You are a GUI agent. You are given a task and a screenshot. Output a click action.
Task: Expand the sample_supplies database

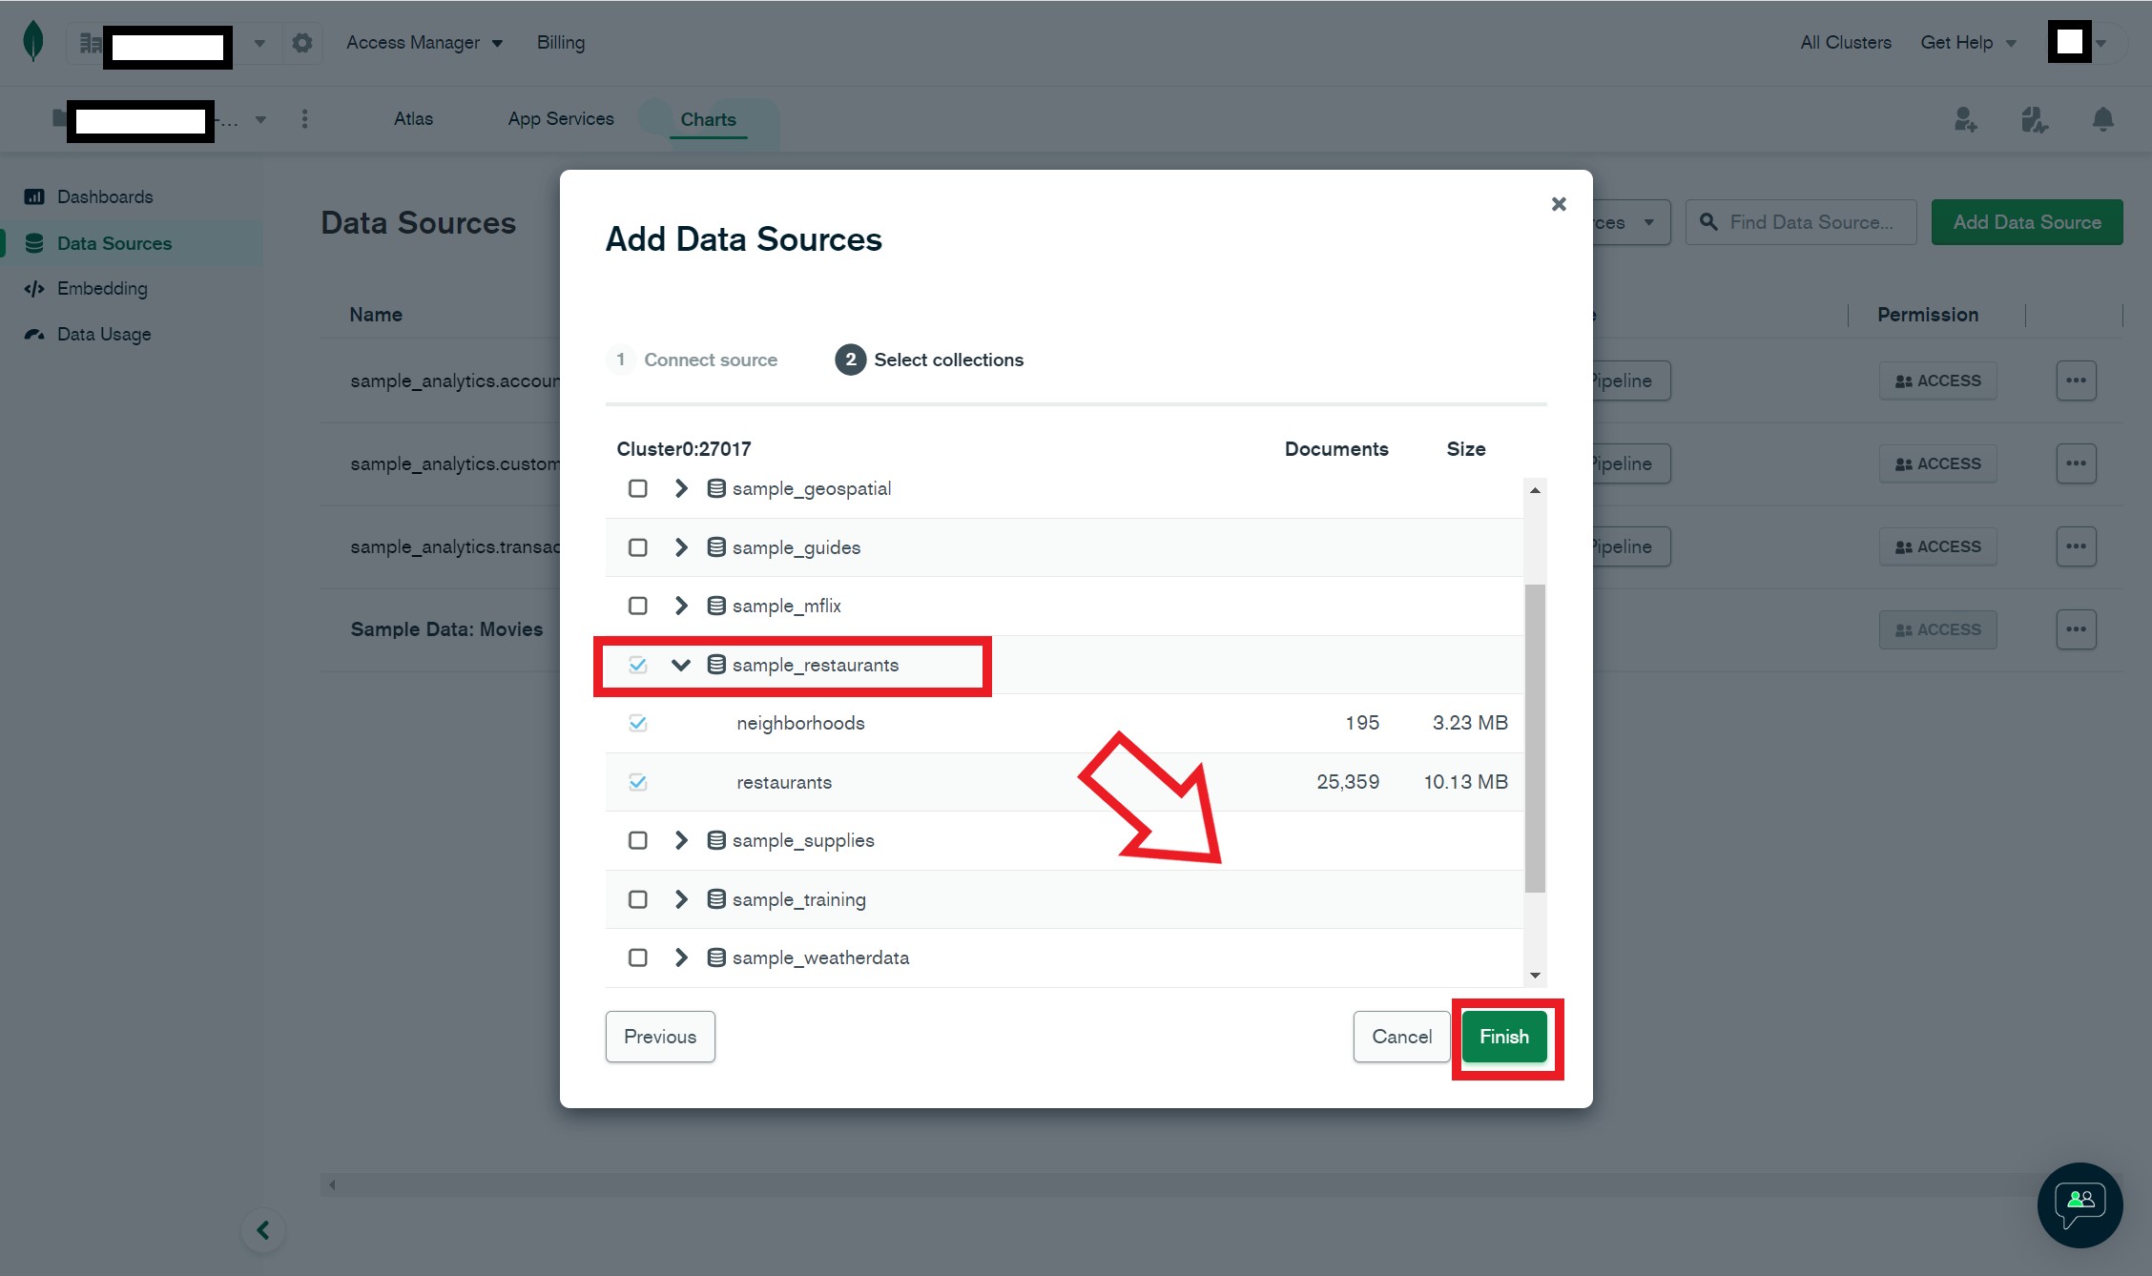(x=681, y=840)
